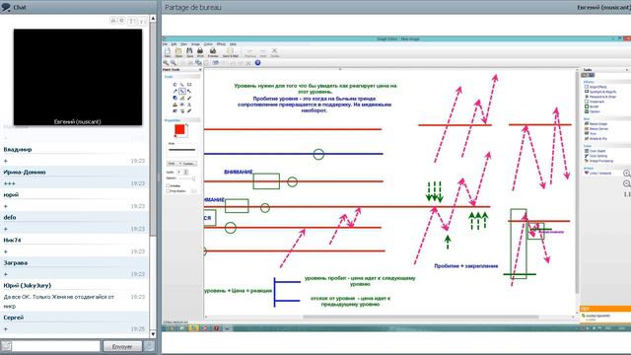Viewport: 631px width, 355px height.
Task: Select the highlighted Line tool in Paint Tools
Action: tap(182, 92)
